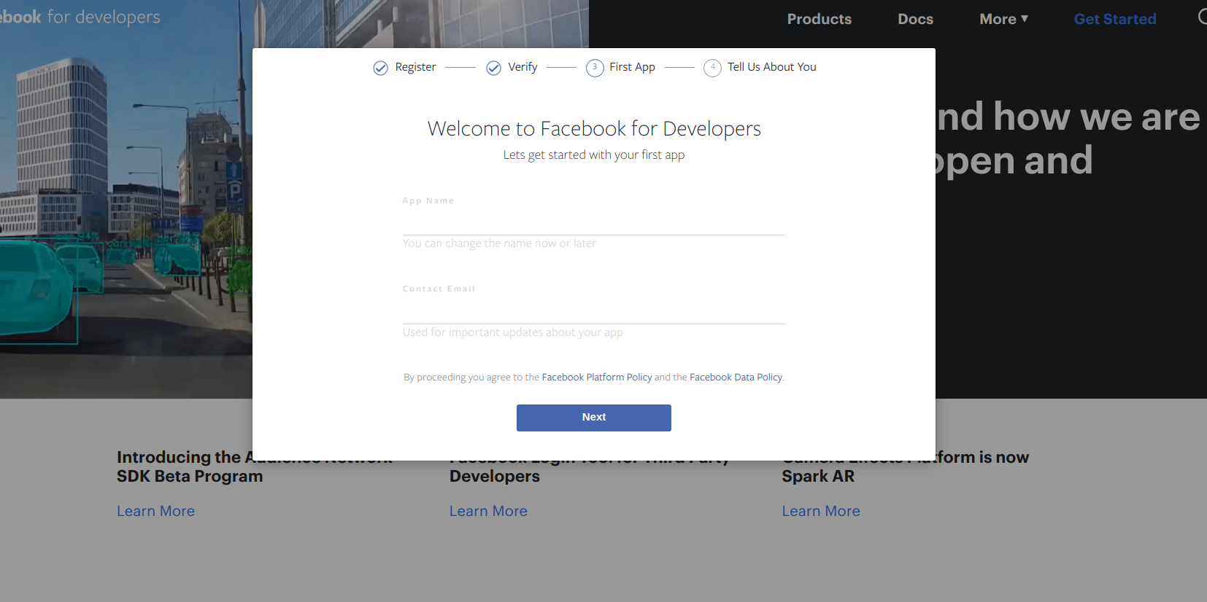The image size is (1207, 602).
Task: Click the Next button
Action: pos(594,418)
